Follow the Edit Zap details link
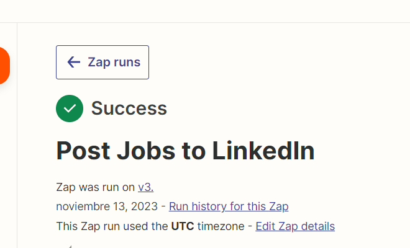 tap(295, 226)
